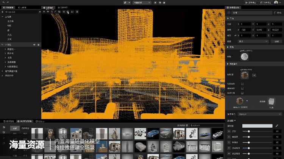Collapse the highlighted hierarchy node's expand arrow

coord(2,45)
